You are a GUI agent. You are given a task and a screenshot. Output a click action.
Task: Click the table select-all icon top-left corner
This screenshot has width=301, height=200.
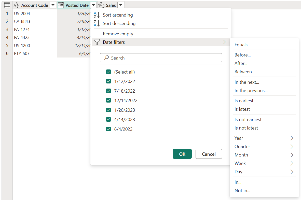coord(7,5)
